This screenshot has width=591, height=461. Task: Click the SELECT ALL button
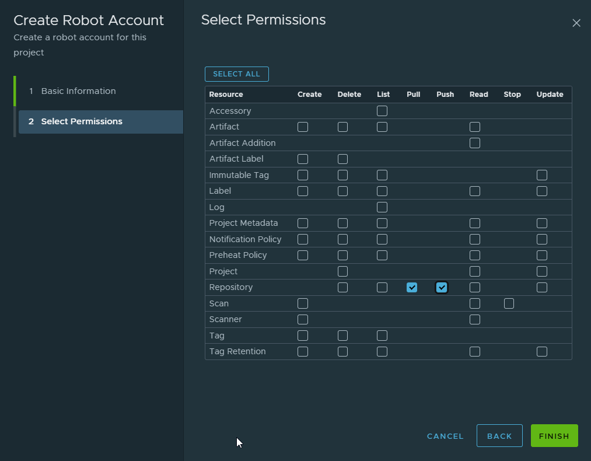[236, 74]
